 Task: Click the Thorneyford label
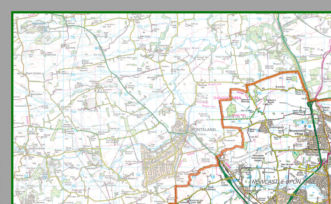pos(163,45)
